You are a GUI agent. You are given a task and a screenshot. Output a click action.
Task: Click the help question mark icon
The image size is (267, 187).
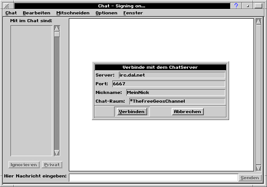236,6
